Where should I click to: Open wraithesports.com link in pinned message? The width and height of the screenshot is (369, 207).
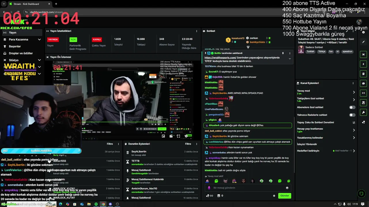coord(220,57)
